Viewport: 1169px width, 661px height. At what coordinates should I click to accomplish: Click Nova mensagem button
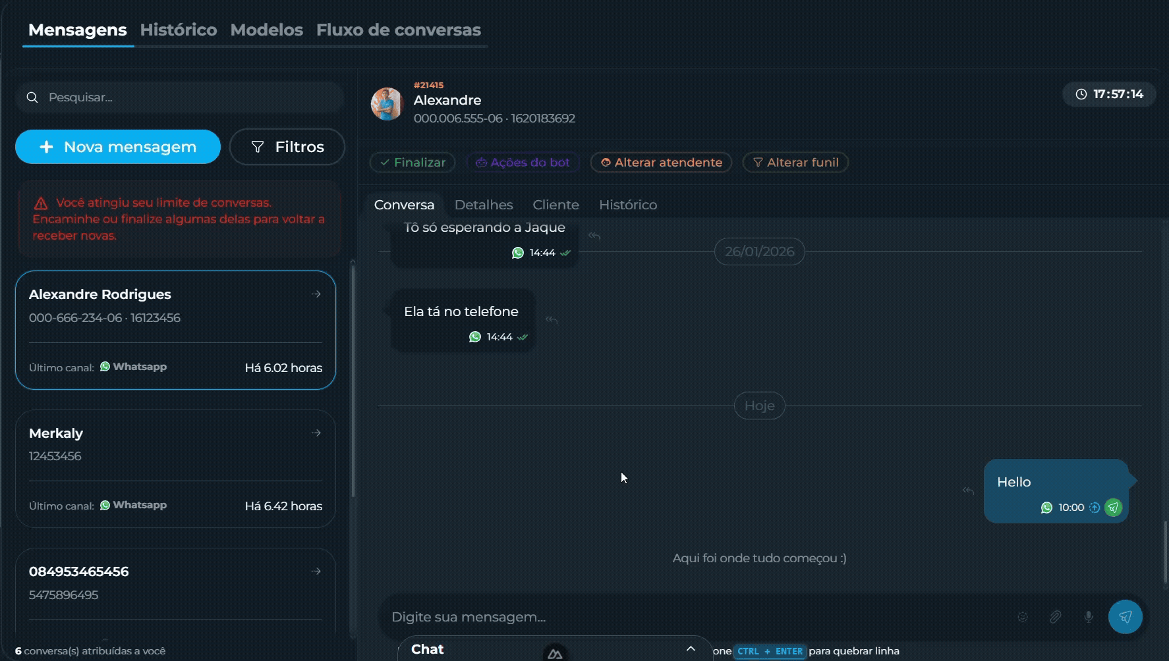pos(118,147)
